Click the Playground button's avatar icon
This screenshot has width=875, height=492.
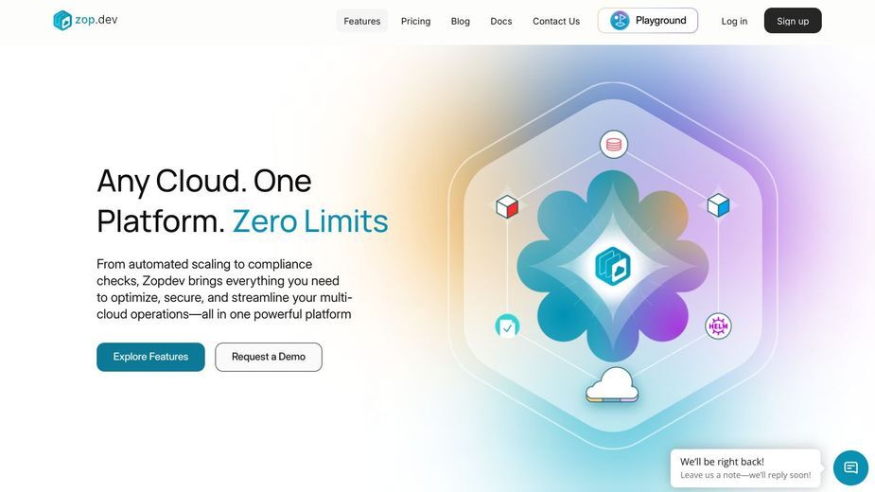620,21
